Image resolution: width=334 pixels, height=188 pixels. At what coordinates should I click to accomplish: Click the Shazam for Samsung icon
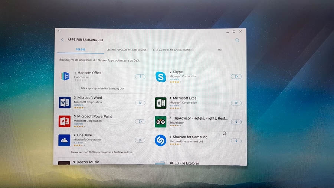160,140
